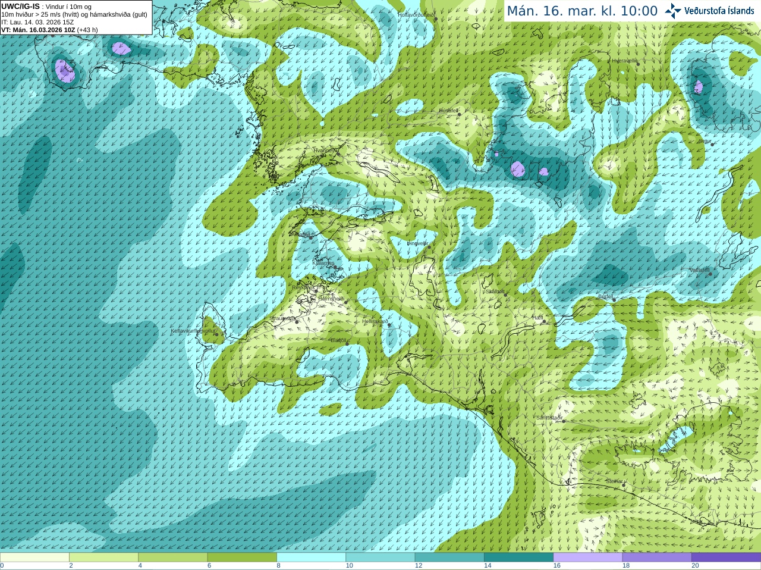Click the Bláfjöll station label

338,340
